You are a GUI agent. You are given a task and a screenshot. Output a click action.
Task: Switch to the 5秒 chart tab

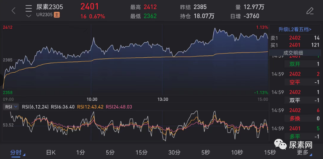[206, 153]
